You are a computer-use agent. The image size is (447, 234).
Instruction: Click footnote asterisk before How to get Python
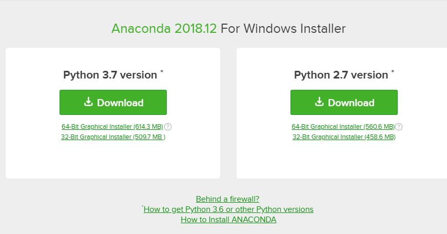[143, 207]
